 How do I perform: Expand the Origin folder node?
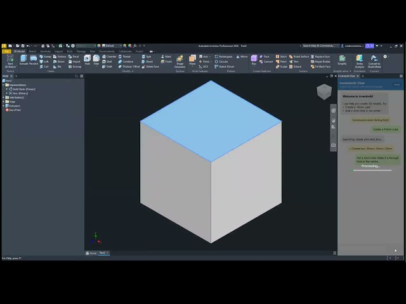tap(3, 101)
